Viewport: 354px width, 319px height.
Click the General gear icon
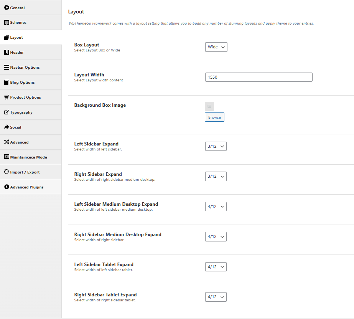[7, 7]
